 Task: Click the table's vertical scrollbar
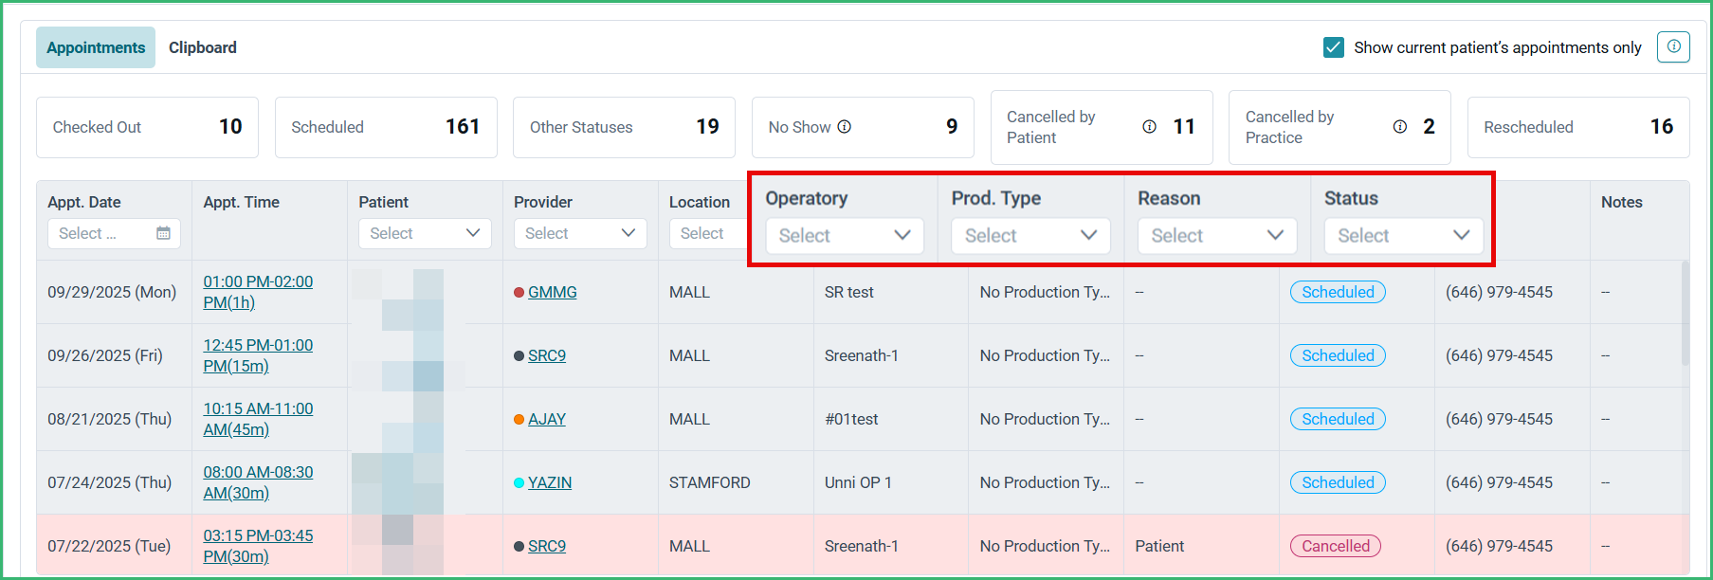click(x=1685, y=313)
